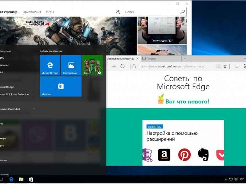Viewport: 246px width, 184px height.
Task: Maximize the Store window
Action: coord(177,4)
